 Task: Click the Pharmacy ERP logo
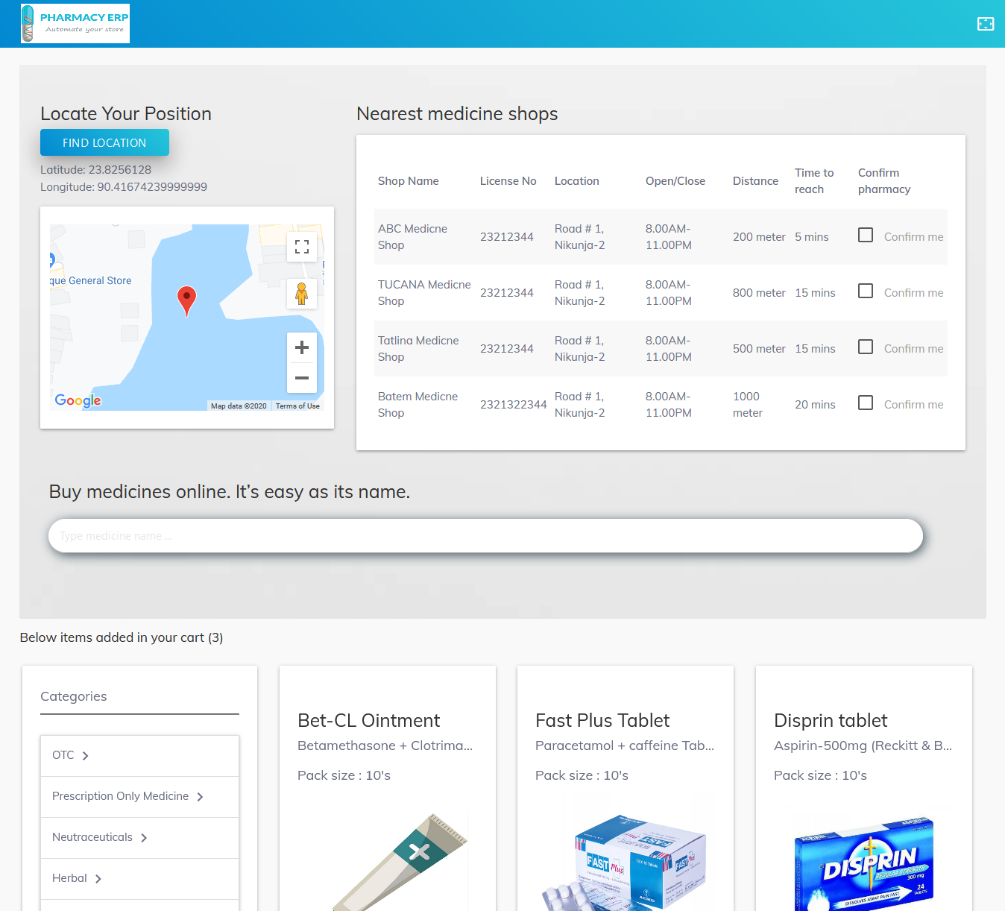click(x=75, y=23)
